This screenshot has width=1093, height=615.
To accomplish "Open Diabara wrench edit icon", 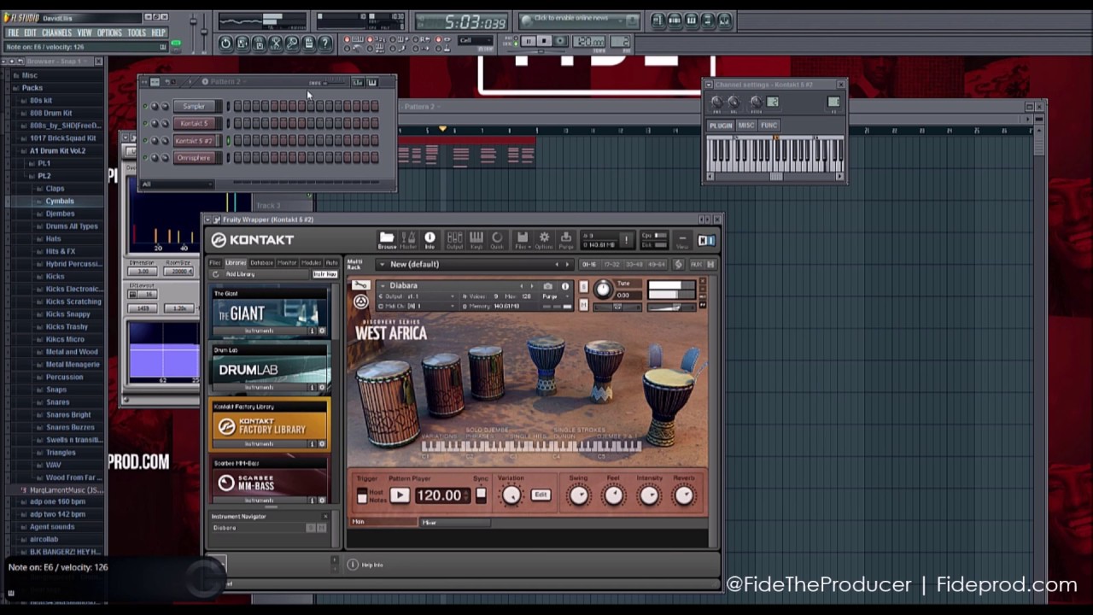I will point(361,285).
